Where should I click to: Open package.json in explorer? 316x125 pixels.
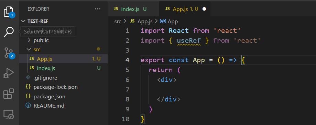tap(63, 97)
